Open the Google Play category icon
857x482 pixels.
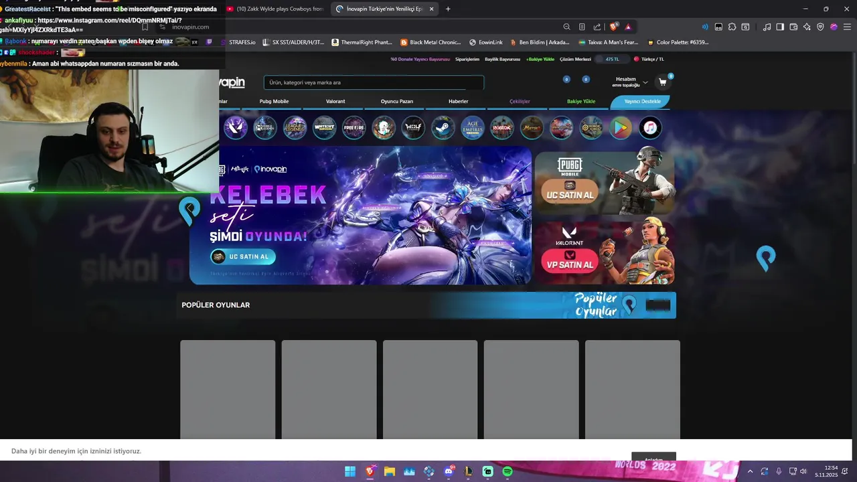click(x=621, y=127)
